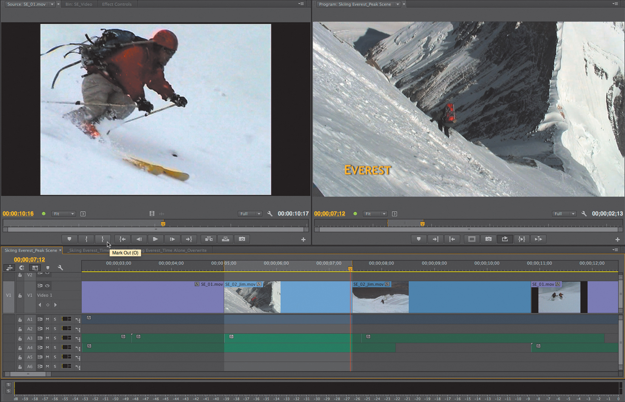The image size is (625, 402).
Task: Click Program Monitor playhead marker
Action: (422, 224)
